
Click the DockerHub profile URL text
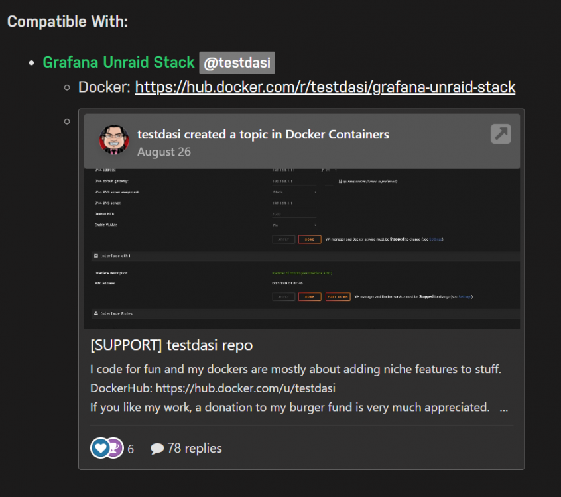245,388
